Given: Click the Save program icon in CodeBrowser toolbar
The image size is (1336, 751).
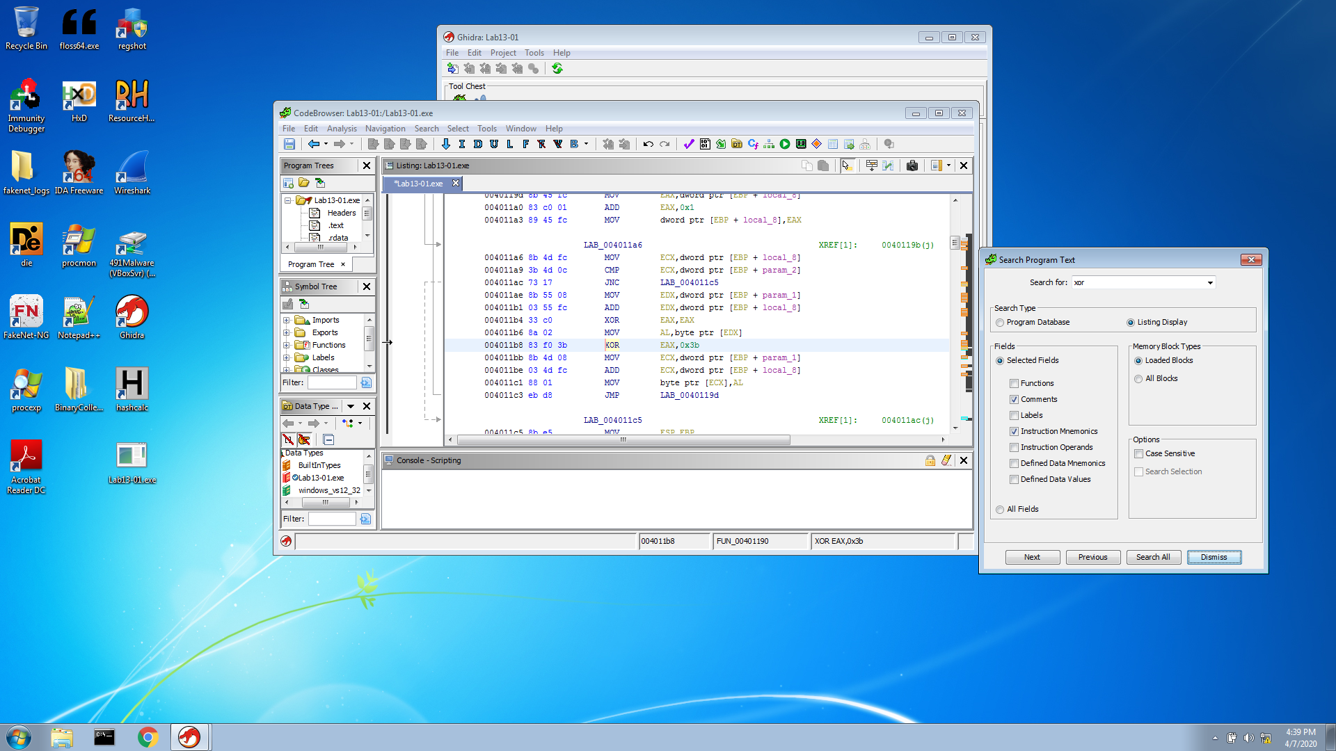Looking at the screenshot, I should point(289,144).
